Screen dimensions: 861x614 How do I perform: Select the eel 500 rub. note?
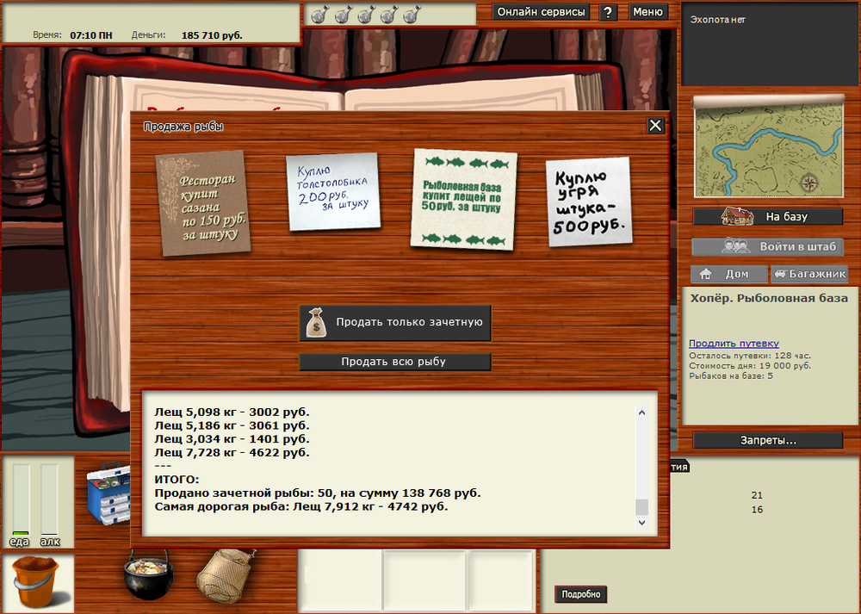click(x=588, y=201)
